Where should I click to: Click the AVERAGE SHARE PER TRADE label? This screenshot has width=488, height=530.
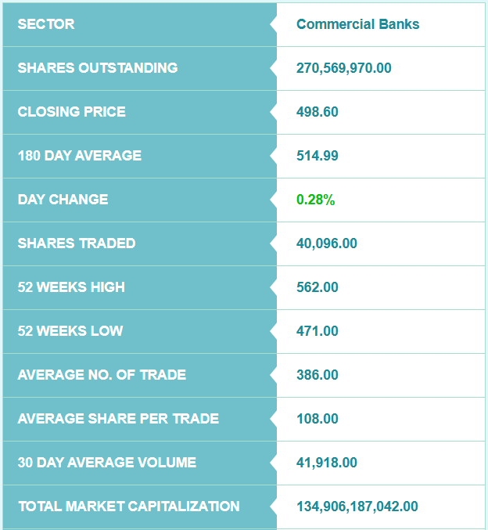pos(118,419)
